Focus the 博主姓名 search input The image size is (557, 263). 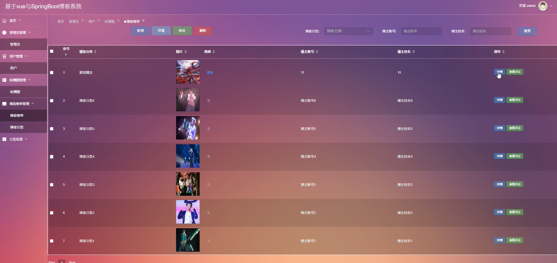click(490, 31)
